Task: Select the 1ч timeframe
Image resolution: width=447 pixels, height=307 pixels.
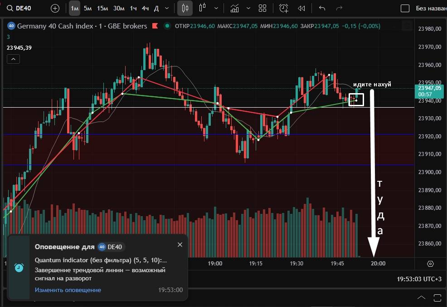Action: pos(133,8)
